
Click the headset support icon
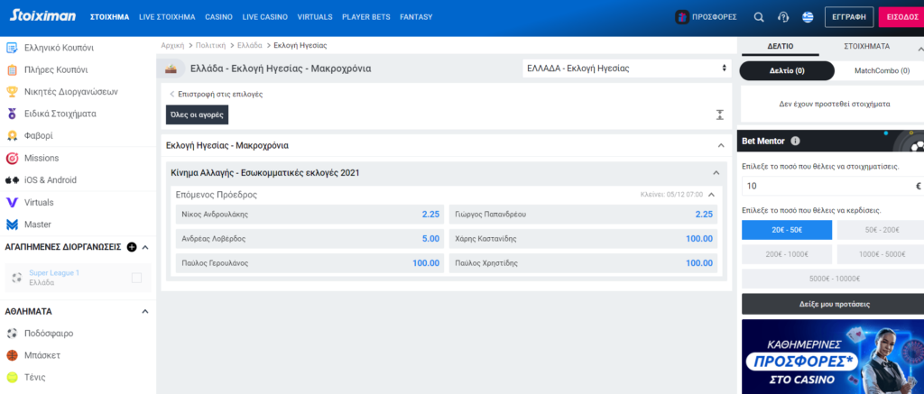783,17
